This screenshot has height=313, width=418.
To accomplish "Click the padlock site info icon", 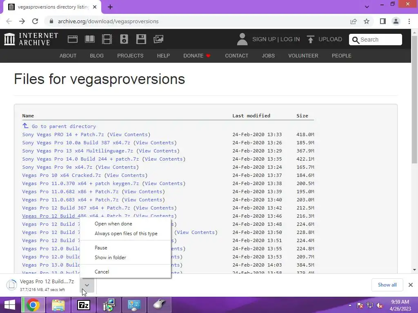I will [51, 21].
